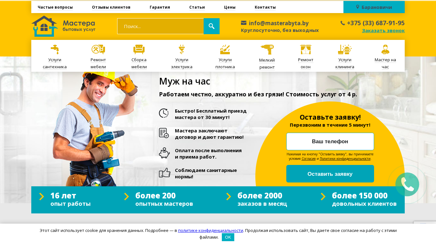Open the carpenter services saw icon
Image resolution: width=436 pixels, height=245 pixels.
pyautogui.click(x=225, y=49)
